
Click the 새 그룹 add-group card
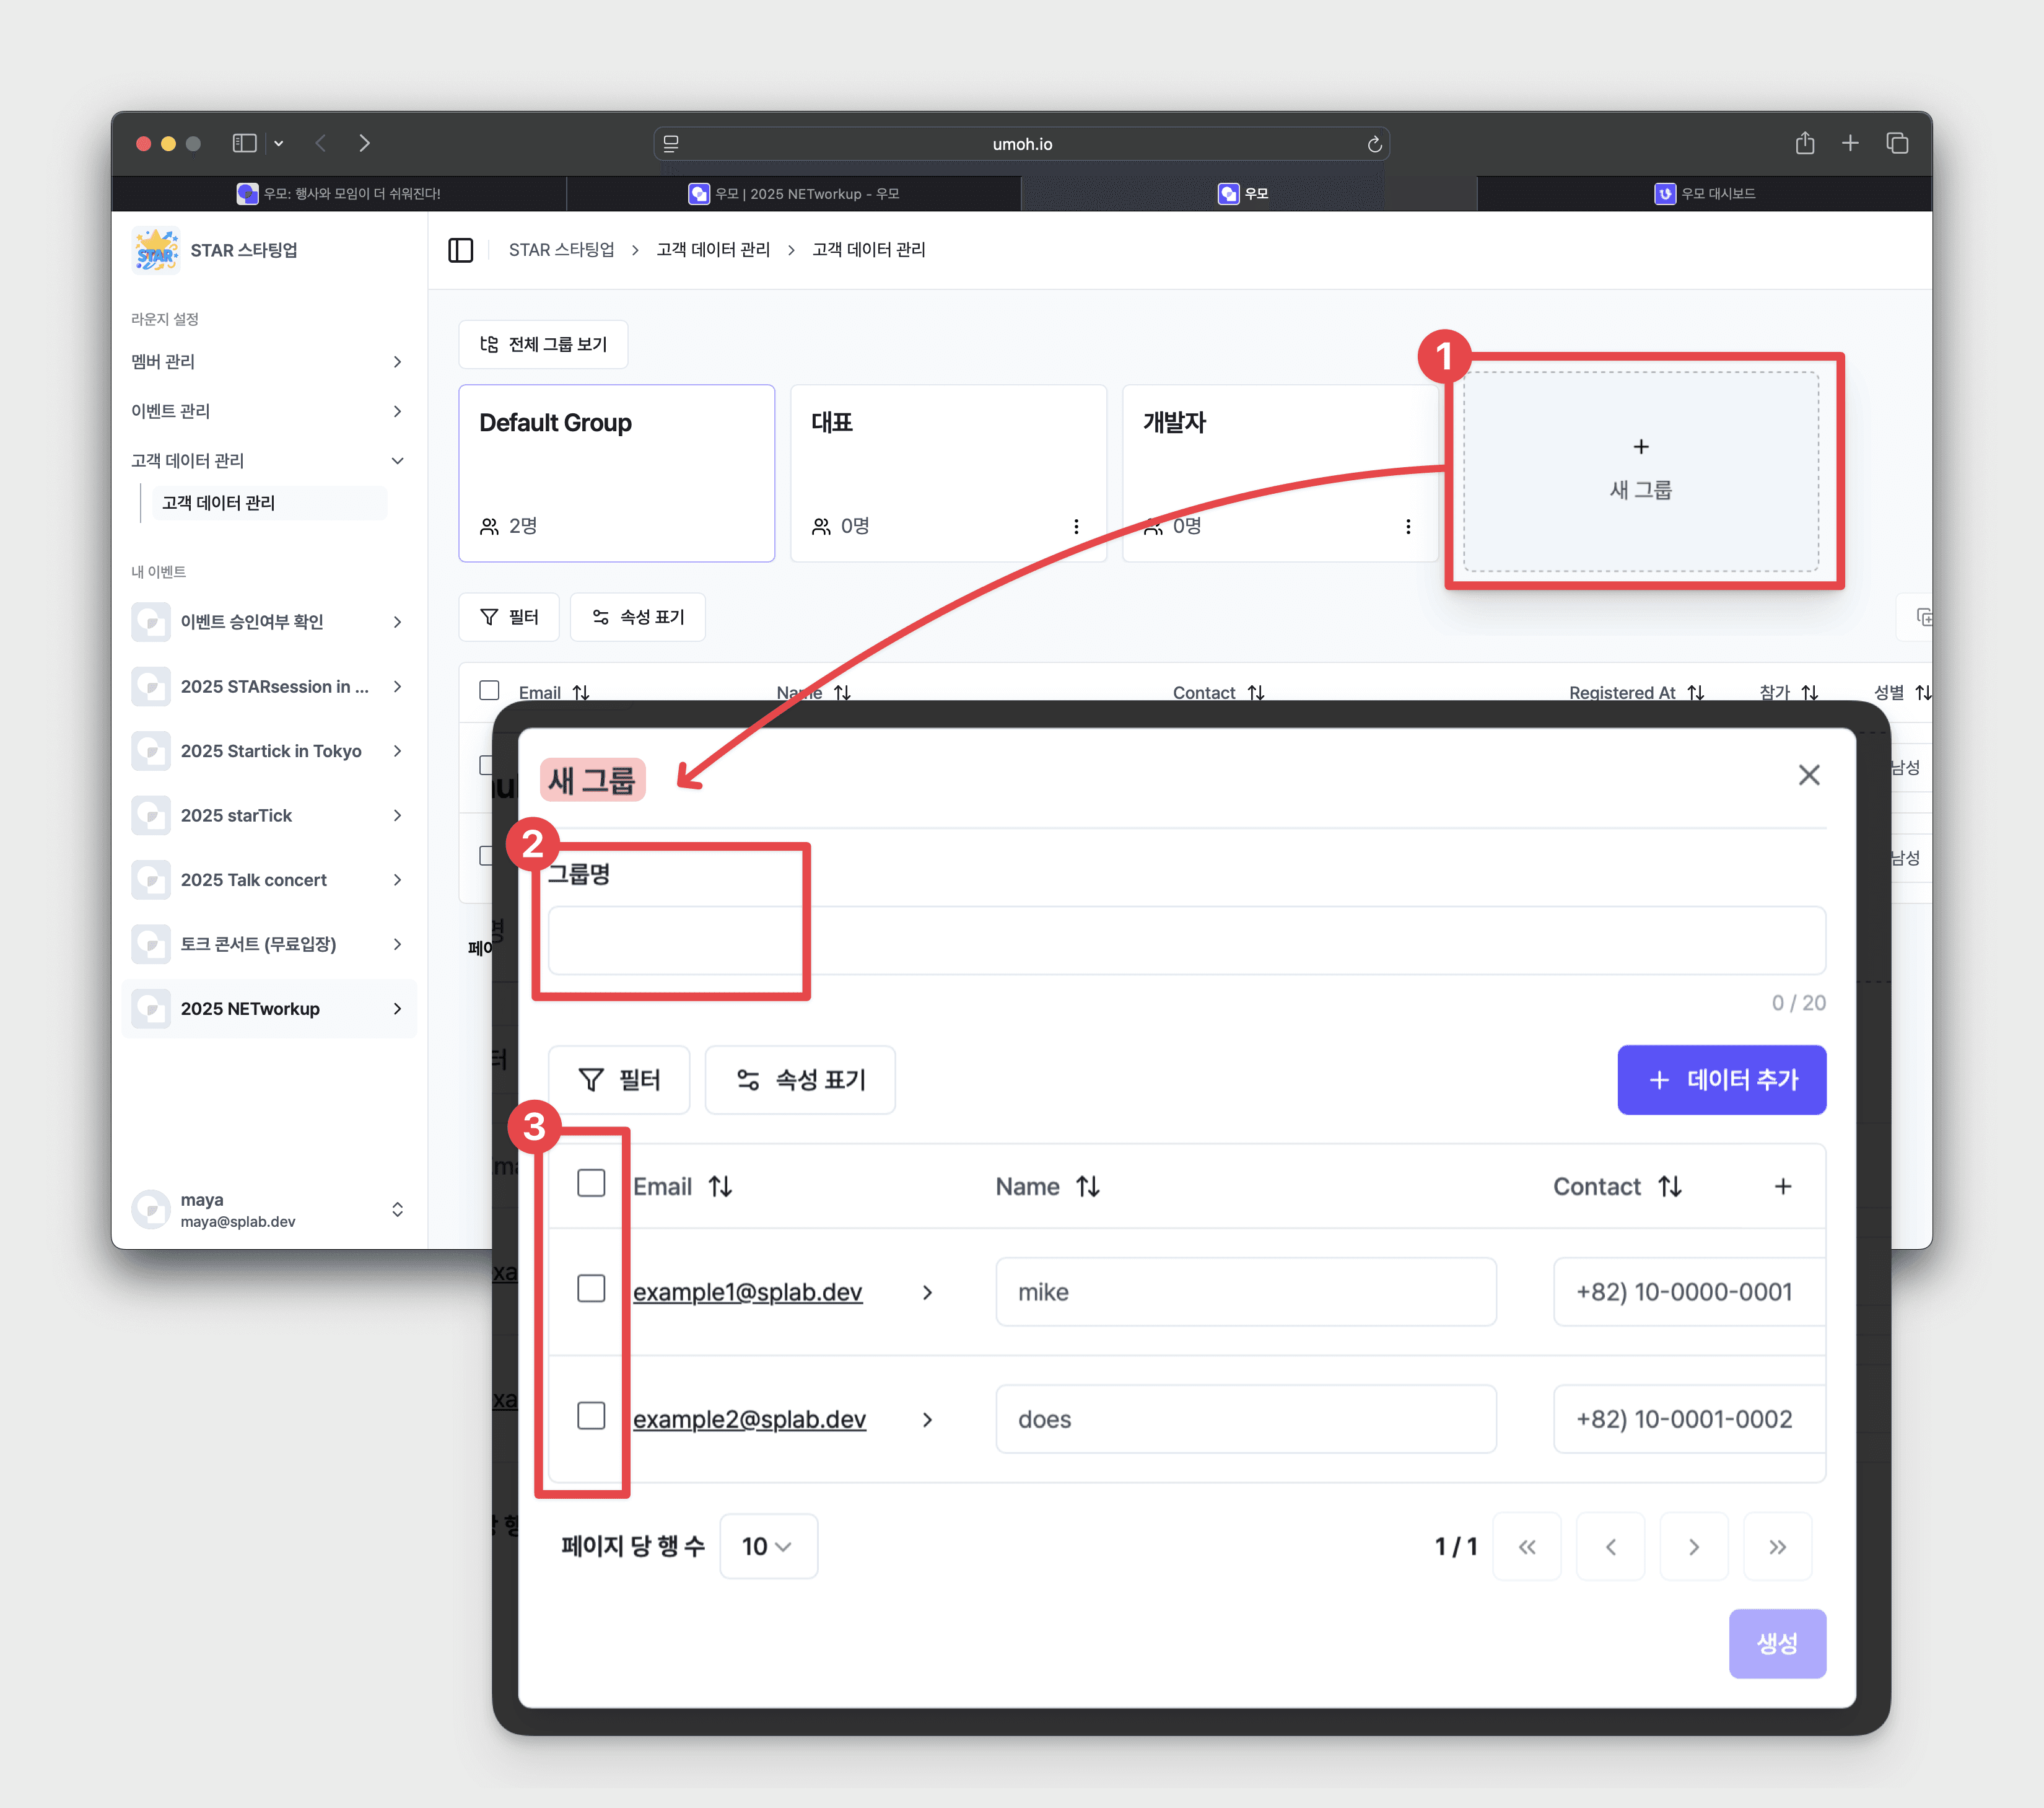click(x=1640, y=472)
